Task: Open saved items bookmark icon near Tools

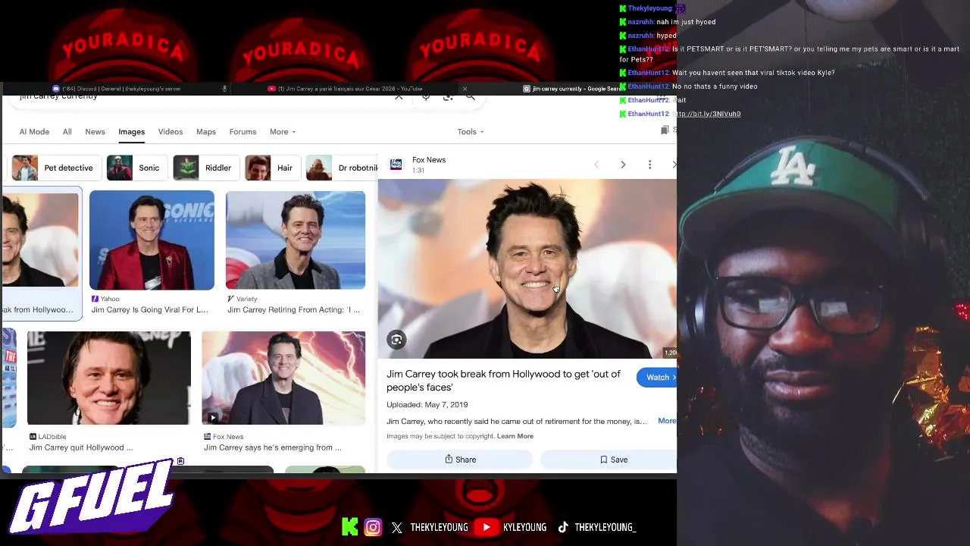Action: [x=665, y=130]
